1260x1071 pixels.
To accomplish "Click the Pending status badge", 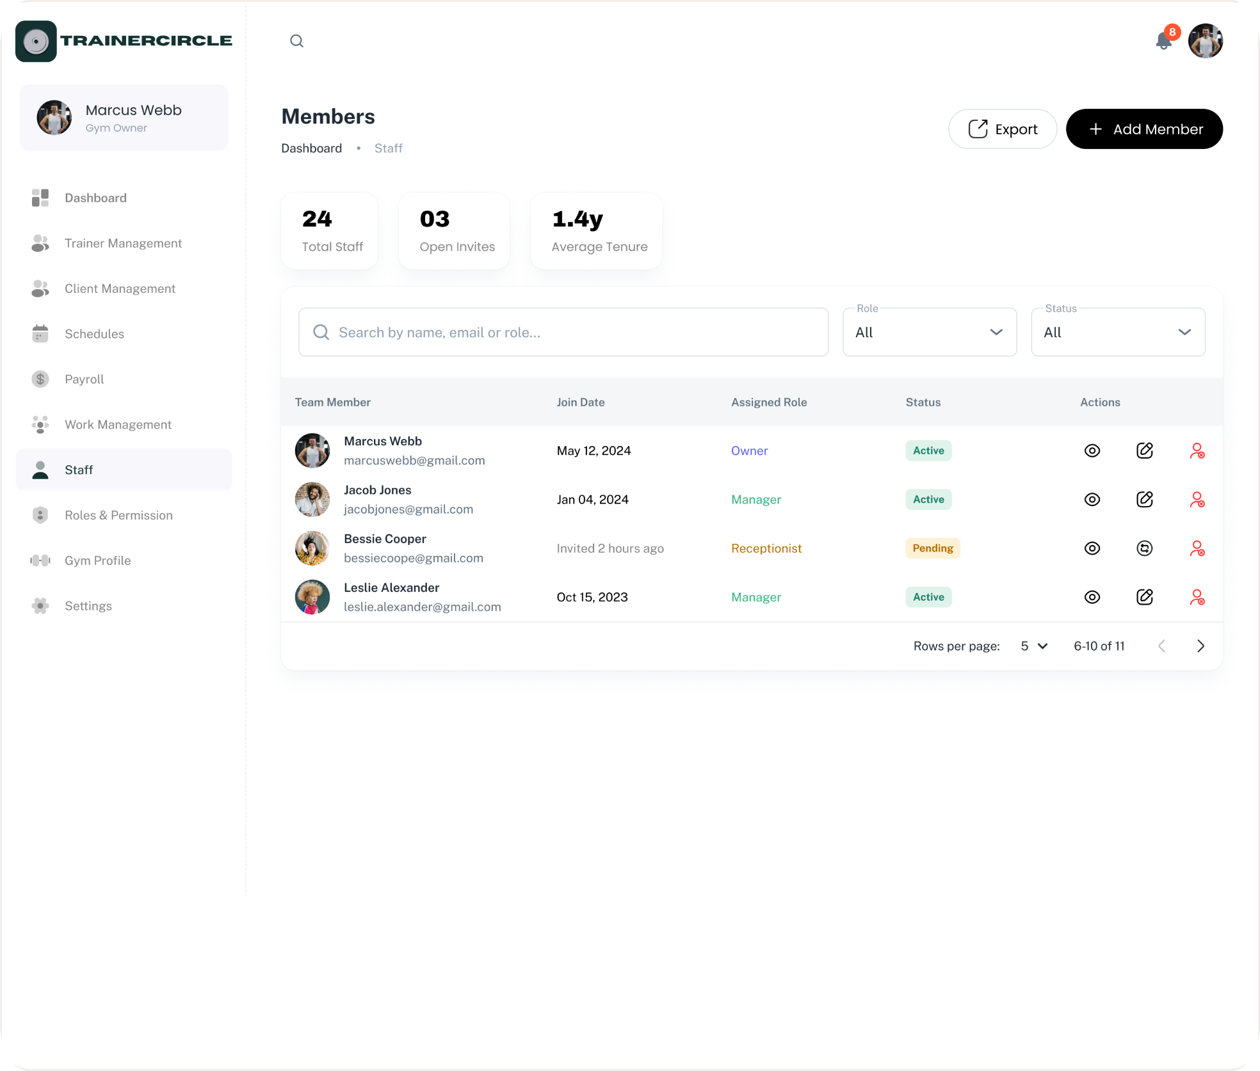I will [933, 548].
